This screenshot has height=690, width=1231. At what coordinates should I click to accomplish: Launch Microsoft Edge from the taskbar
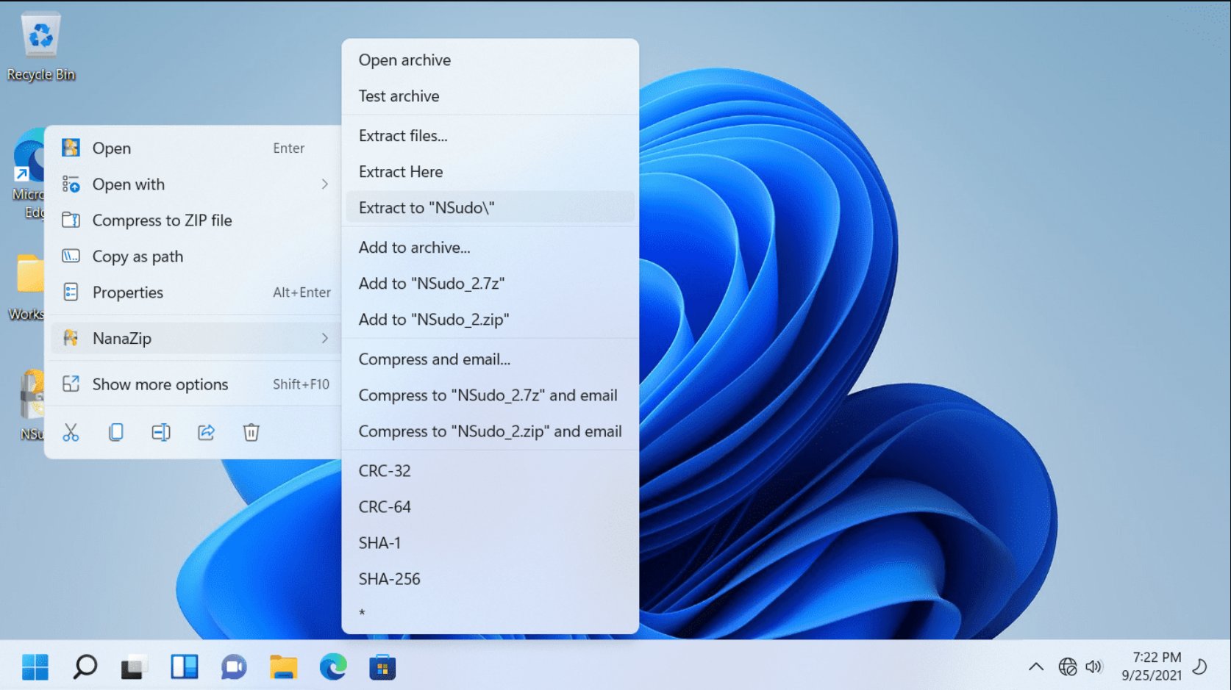click(332, 666)
